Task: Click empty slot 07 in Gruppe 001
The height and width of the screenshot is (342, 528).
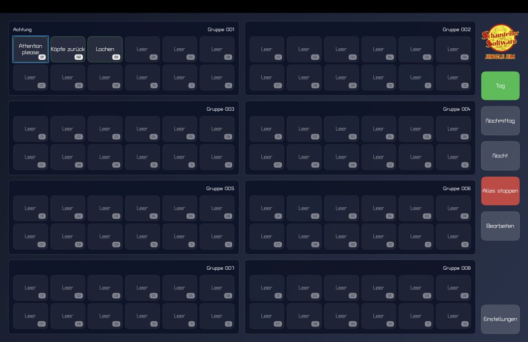Action: tap(31, 77)
